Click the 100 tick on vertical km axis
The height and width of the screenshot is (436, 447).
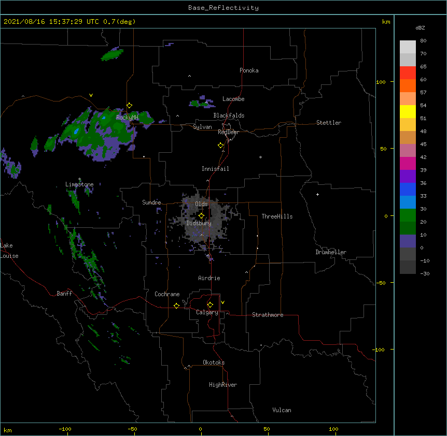(x=381, y=82)
